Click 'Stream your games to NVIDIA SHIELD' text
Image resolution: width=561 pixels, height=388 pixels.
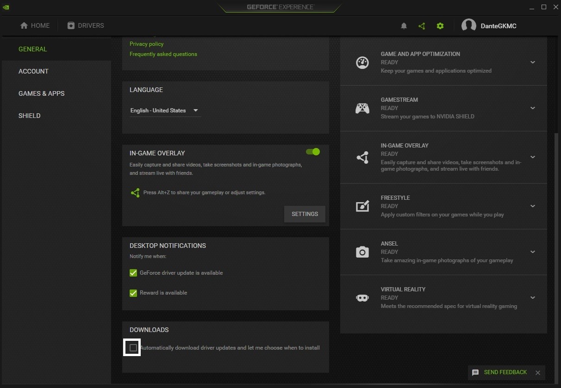tap(428, 117)
